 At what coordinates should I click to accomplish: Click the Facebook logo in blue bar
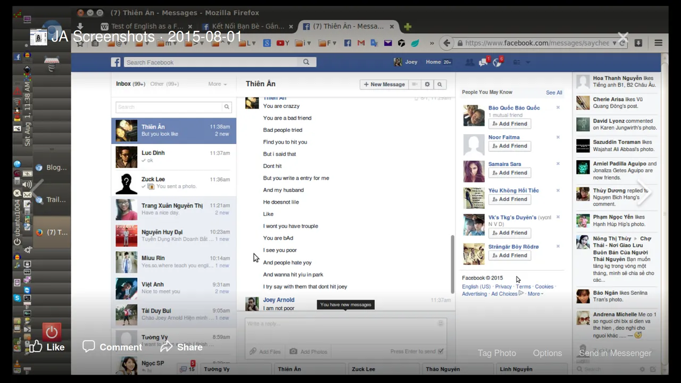pos(115,62)
